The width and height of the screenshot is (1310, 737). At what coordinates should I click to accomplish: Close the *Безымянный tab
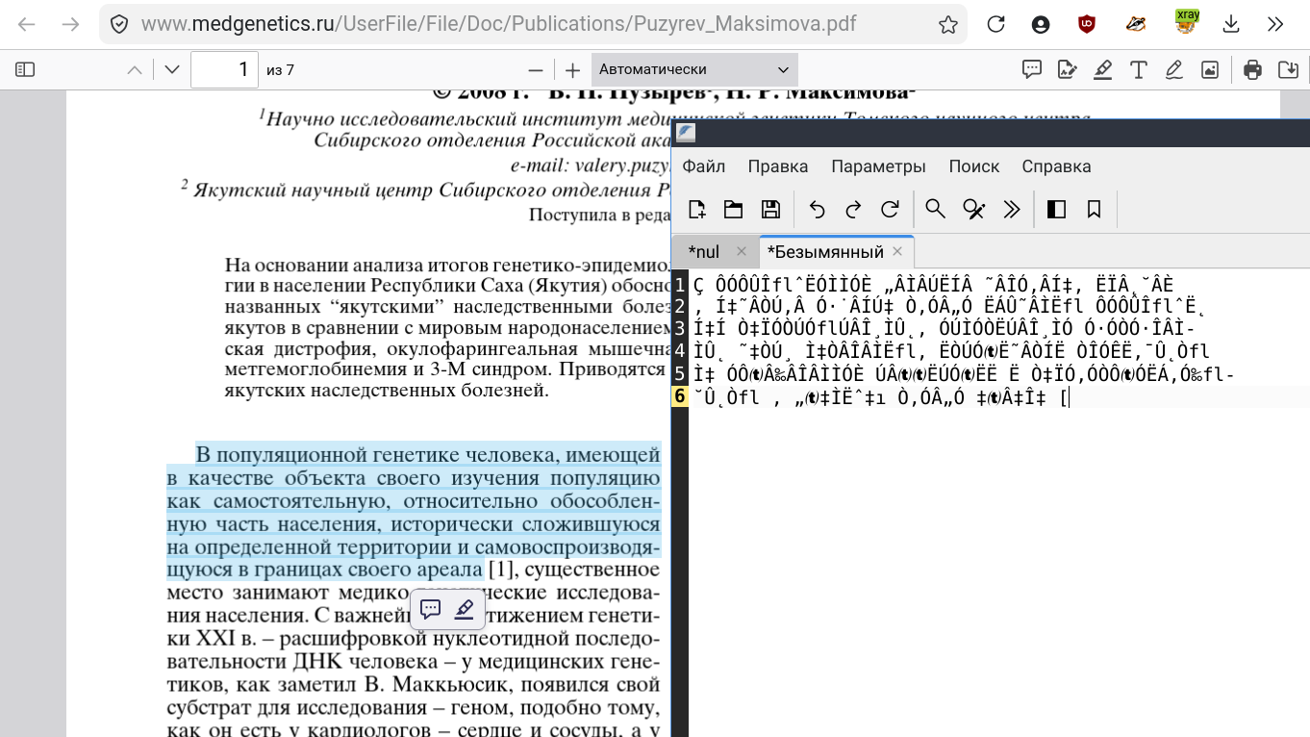pyautogui.click(x=897, y=251)
